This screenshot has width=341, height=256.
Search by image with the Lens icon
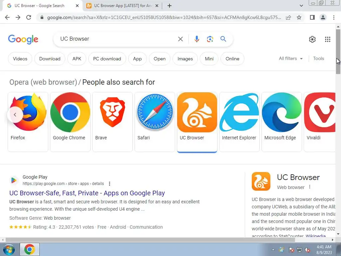click(210, 39)
